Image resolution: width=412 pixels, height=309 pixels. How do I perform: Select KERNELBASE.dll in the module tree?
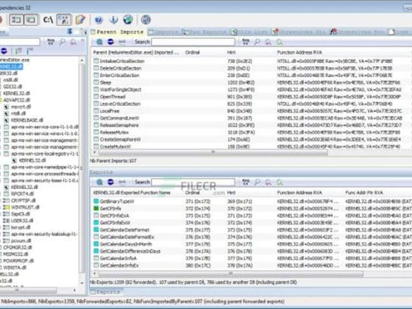click(x=26, y=120)
